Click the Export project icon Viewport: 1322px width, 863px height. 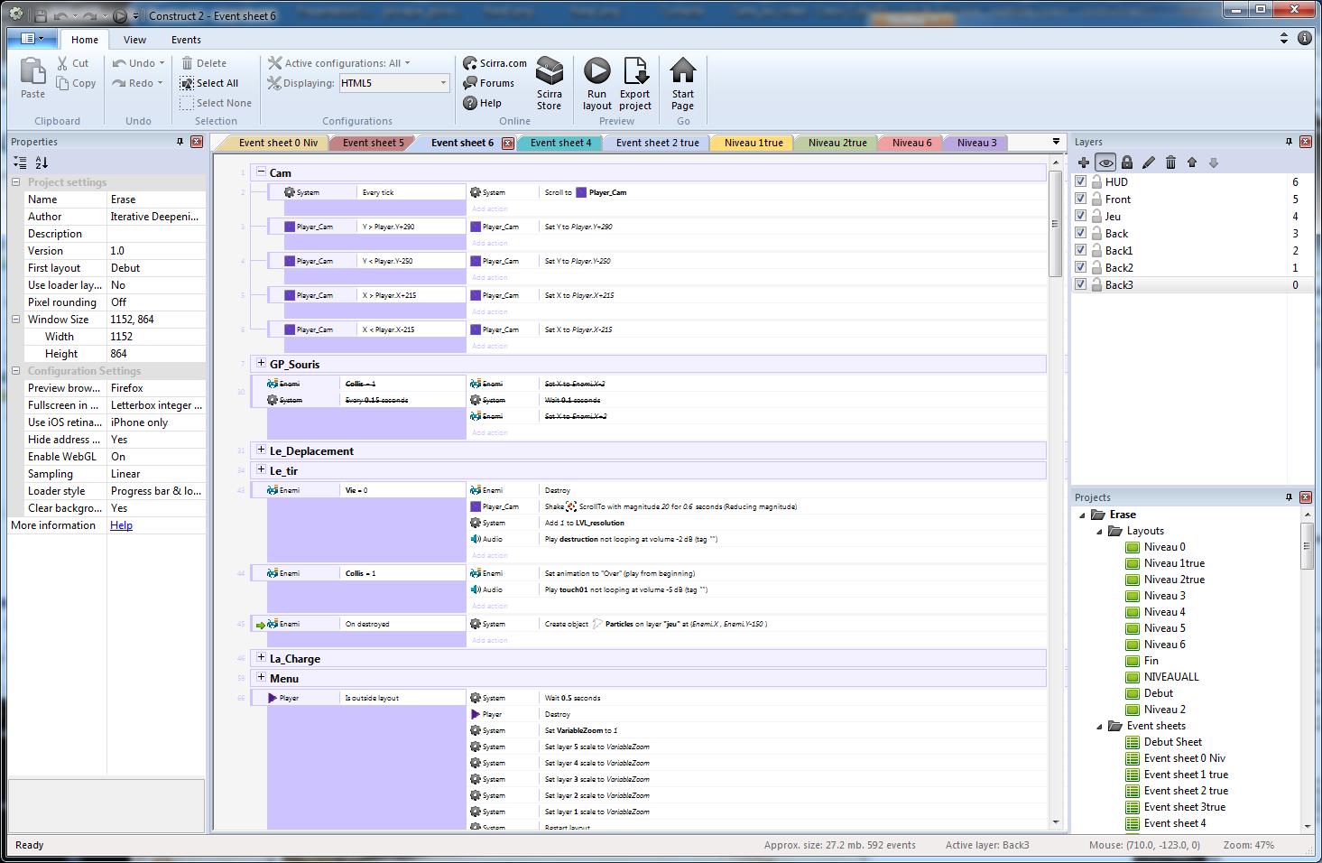635,70
